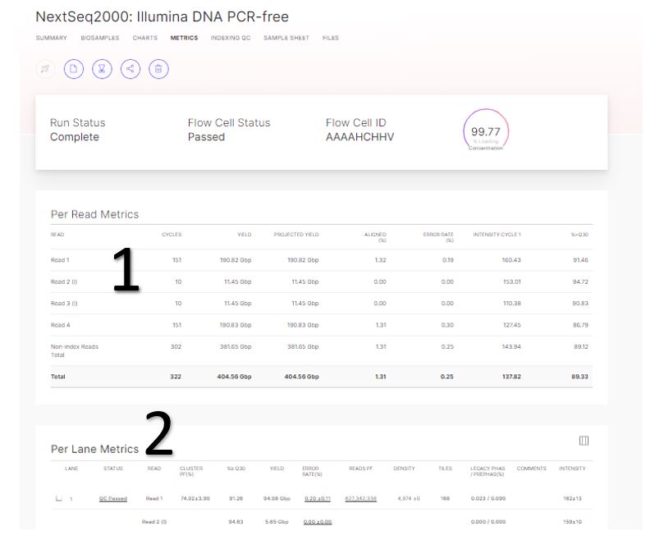This screenshot has width=655, height=540.
Task: Click the 74.02±3.90 cluster PF value
Action: click(195, 498)
